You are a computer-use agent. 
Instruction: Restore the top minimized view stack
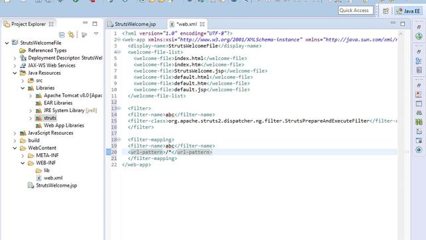click(x=419, y=27)
